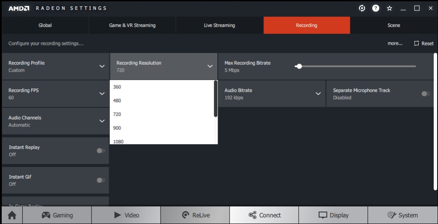Click the more... link
438x224 pixels.
tap(395, 43)
